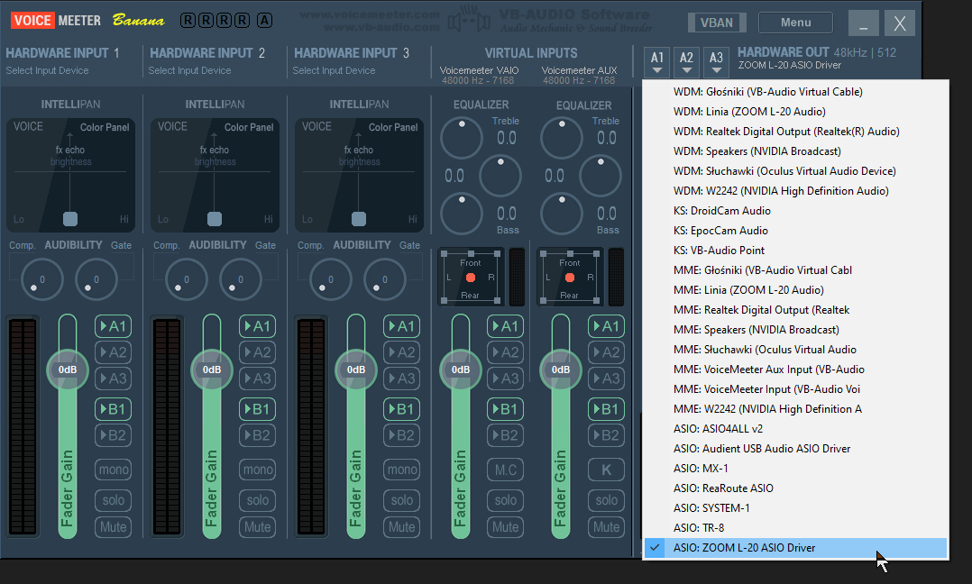
Task: Open the A3 hardware out device dropdown
Action: [x=716, y=62]
